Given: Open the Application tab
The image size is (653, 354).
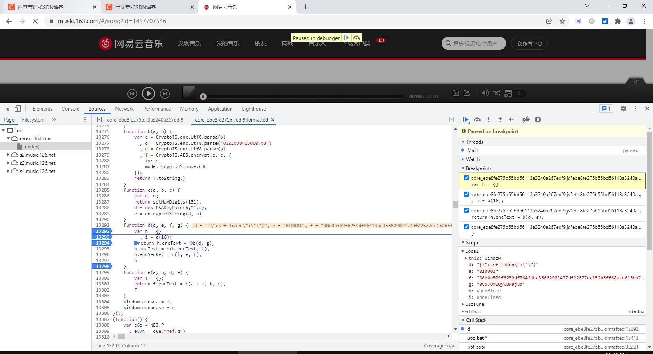Looking at the screenshot, I should tap(220, 108).
